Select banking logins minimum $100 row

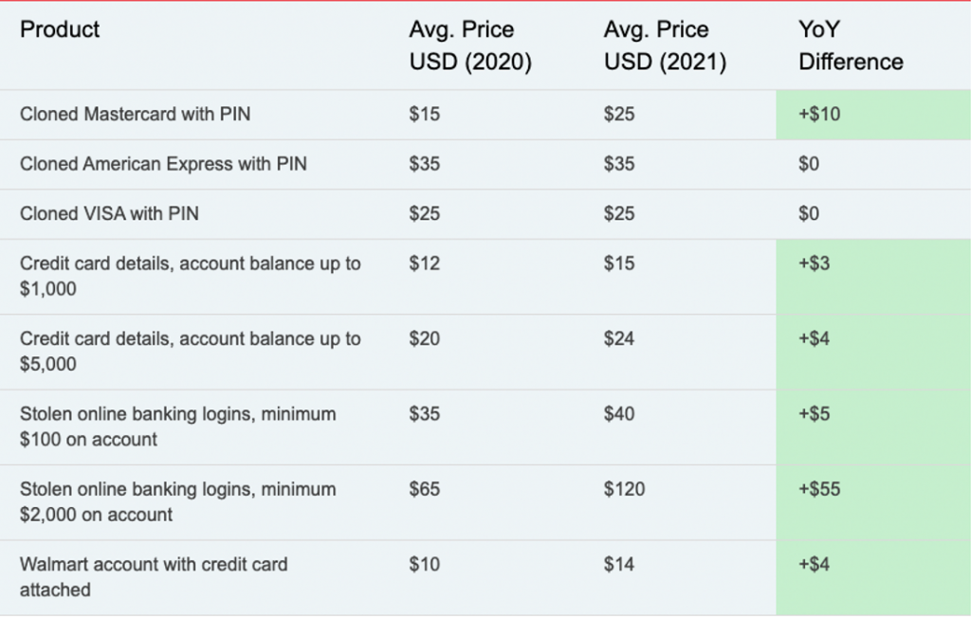[x=485, y=427]
